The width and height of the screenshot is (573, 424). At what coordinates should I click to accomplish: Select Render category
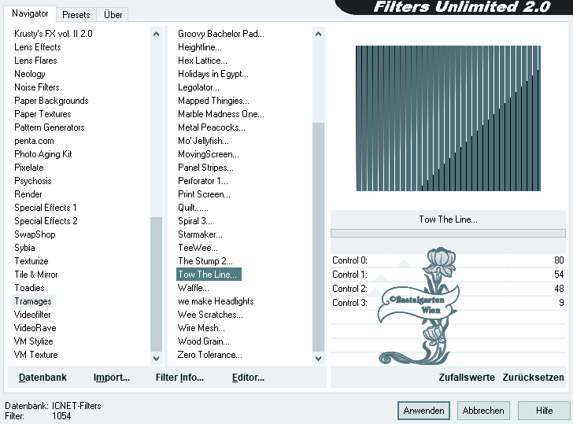[28, 194]
